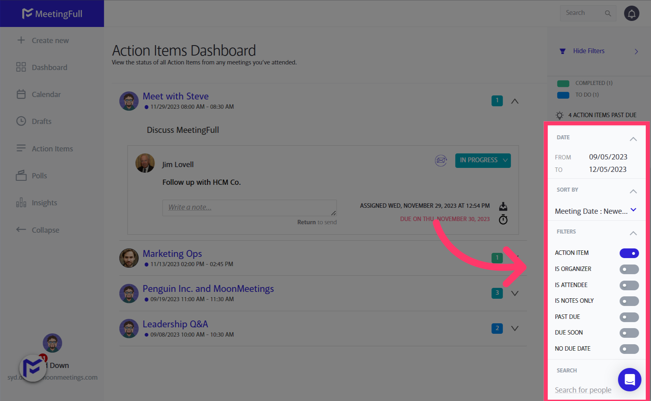Click the Meet with Steve count badge
651x401 pixels.
497,101
